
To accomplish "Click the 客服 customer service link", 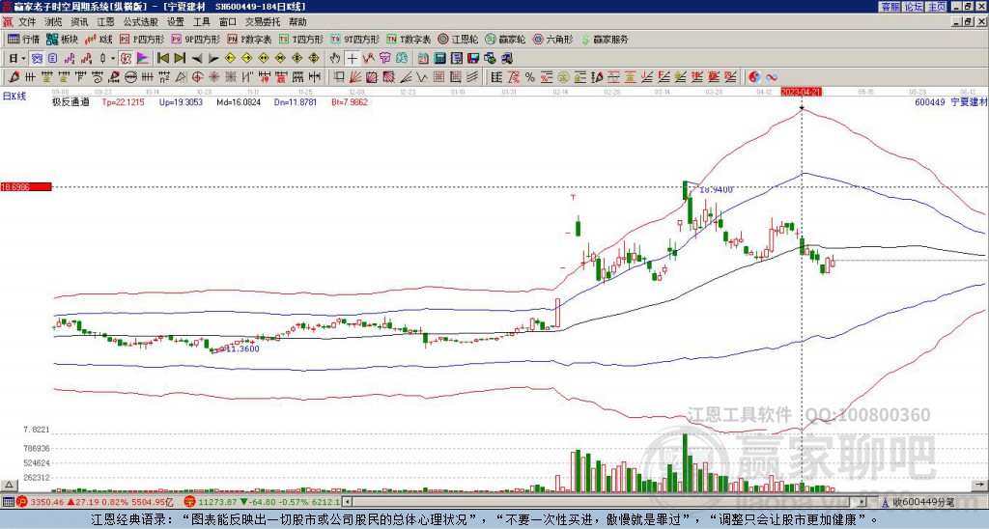I will coord(890,7).
